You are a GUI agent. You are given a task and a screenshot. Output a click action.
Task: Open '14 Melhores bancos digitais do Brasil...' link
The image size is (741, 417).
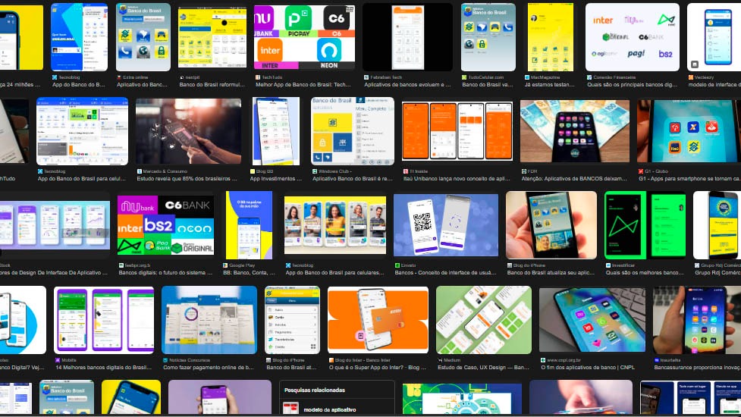(x=103, y=367)
